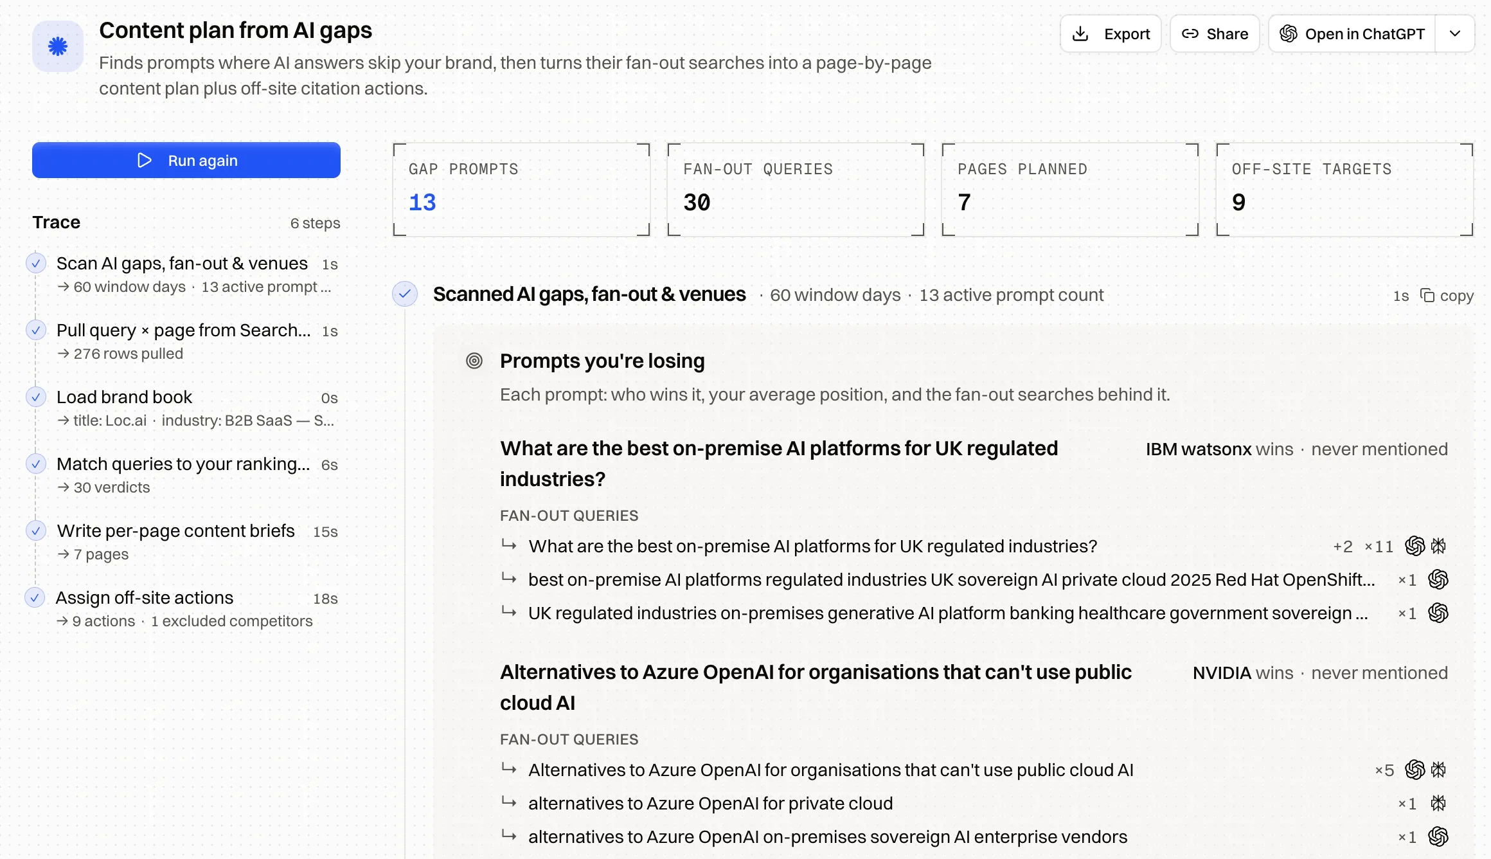This screenshot has width=1491, height=859.
Task: Click the ×5 count on Azure alternatives row
Action: 1385,770
